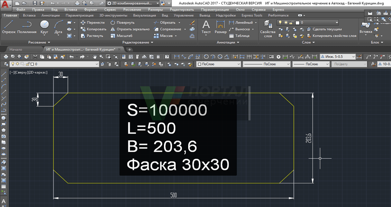Click the Масштаб (scale) command
The image size is (391, 207).
(121, 36)
